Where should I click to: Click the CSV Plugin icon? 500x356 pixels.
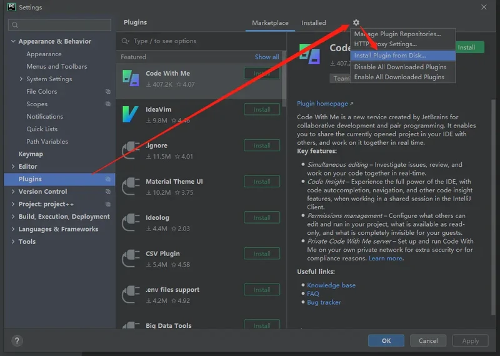pos(131,259)
